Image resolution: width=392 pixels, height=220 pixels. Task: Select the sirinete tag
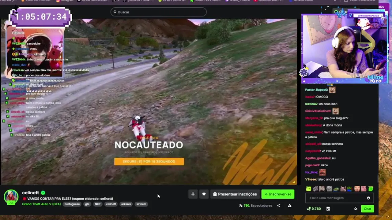tap(141, 204)
